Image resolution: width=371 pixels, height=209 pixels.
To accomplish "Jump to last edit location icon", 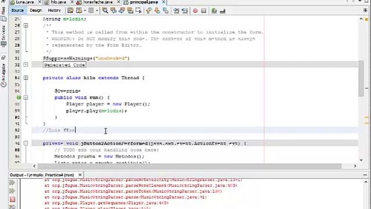I will (x=70, y=10).
